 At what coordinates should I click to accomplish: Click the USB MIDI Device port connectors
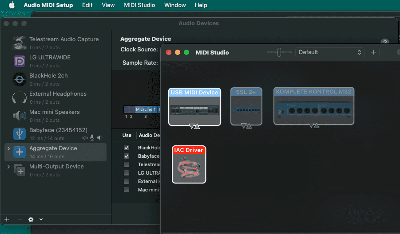pyautogui.click(x=194, y=126)
